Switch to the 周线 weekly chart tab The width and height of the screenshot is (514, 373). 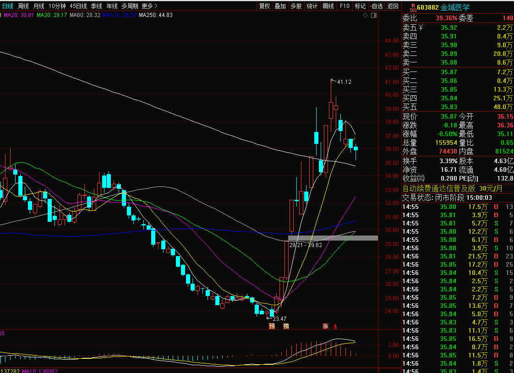coord(23,6)
